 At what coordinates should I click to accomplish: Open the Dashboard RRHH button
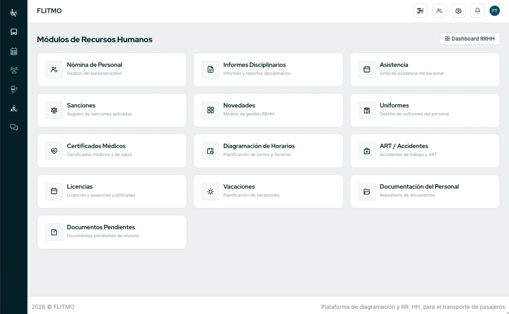(470, 39)
